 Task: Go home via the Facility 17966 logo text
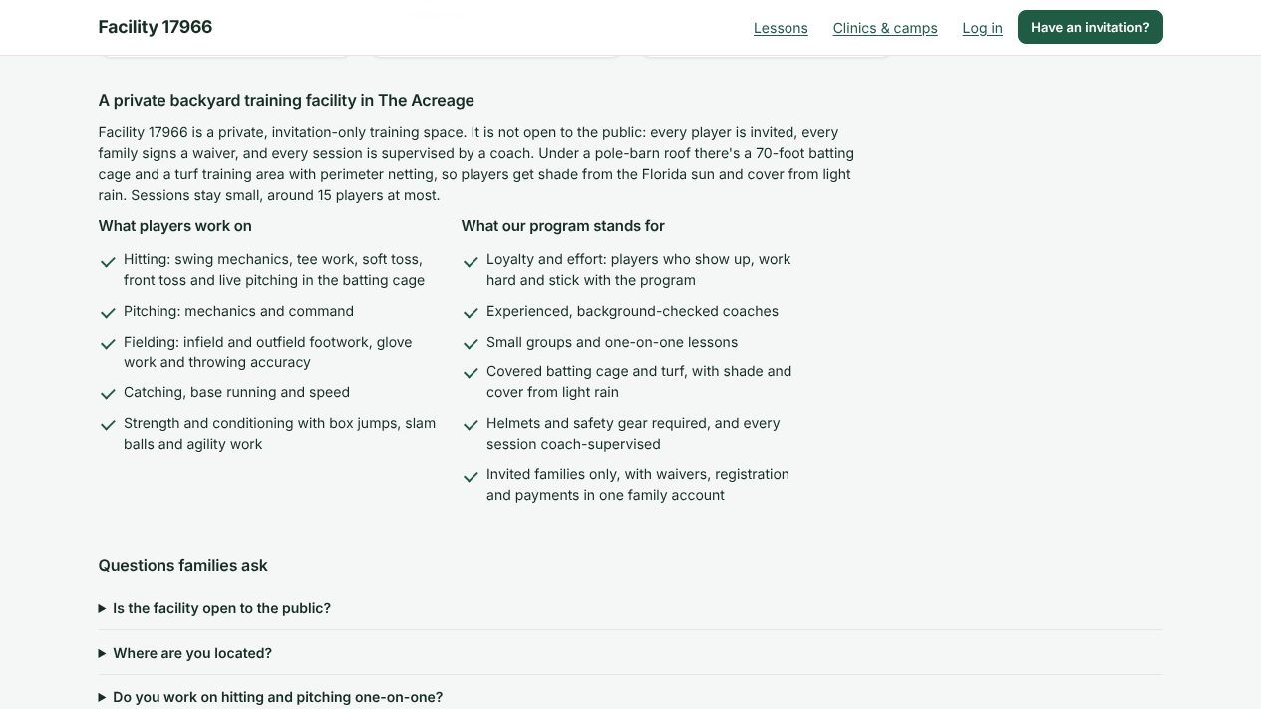tap(156, 27)
